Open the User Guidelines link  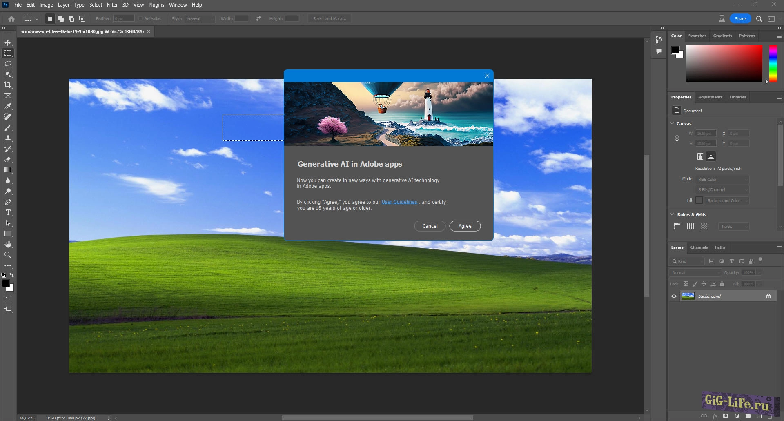coord(399,202)
